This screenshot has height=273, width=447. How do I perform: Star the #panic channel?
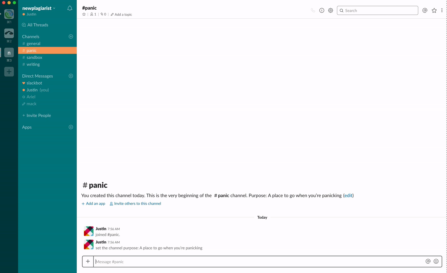84,14
